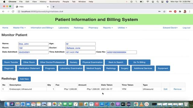The image size is (193, 108).
Task: Open Messages from the dock
Action: click(65, 104)
